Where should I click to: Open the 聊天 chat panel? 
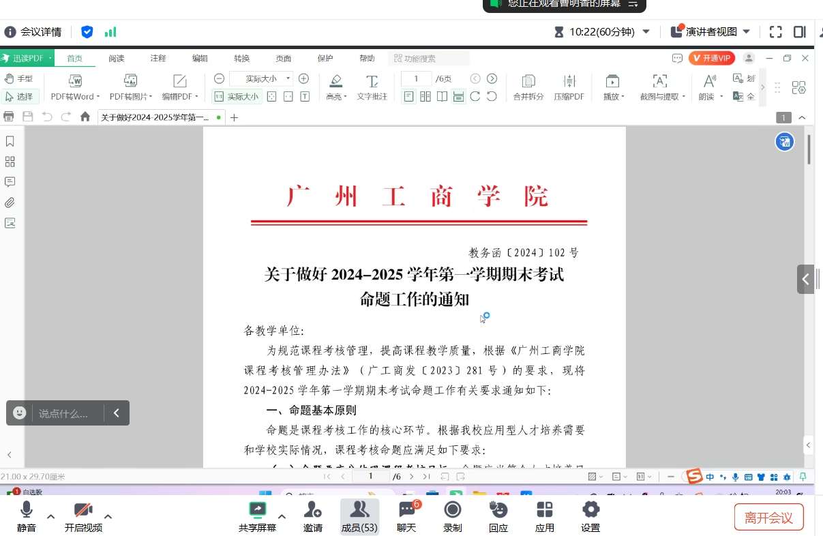pos(407,516)
